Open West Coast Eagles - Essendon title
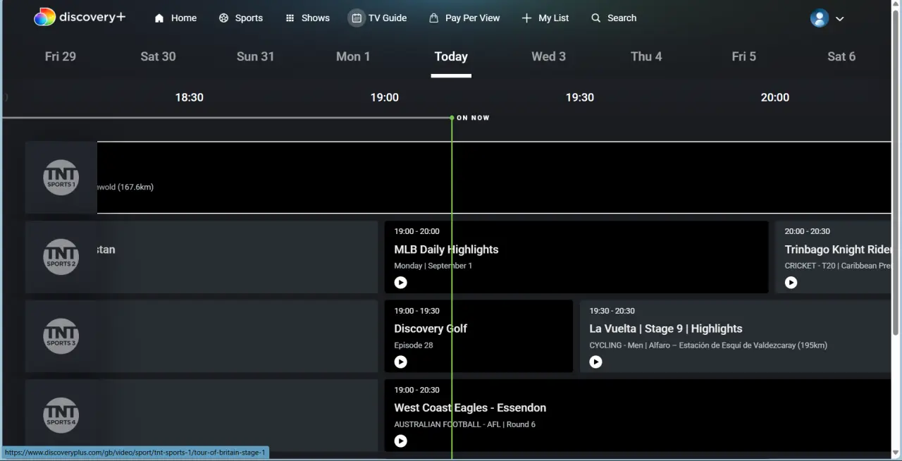 tap(470, 407)
